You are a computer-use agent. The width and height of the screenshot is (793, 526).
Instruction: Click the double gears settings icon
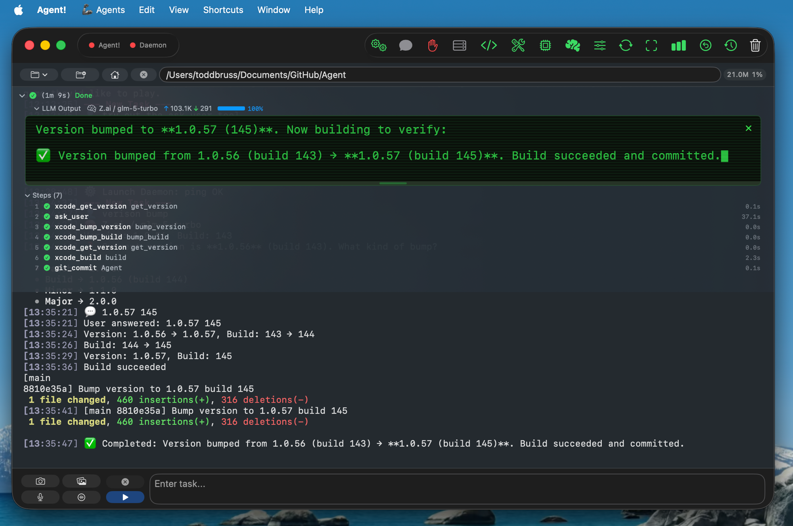(x=378, y=46)
